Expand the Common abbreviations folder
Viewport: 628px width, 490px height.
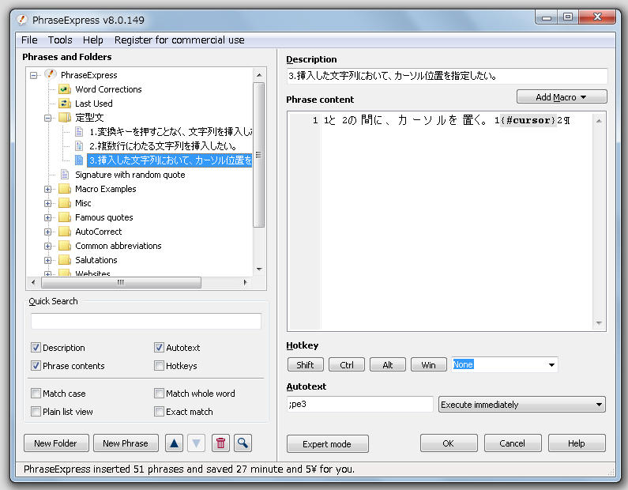[47, 246]
